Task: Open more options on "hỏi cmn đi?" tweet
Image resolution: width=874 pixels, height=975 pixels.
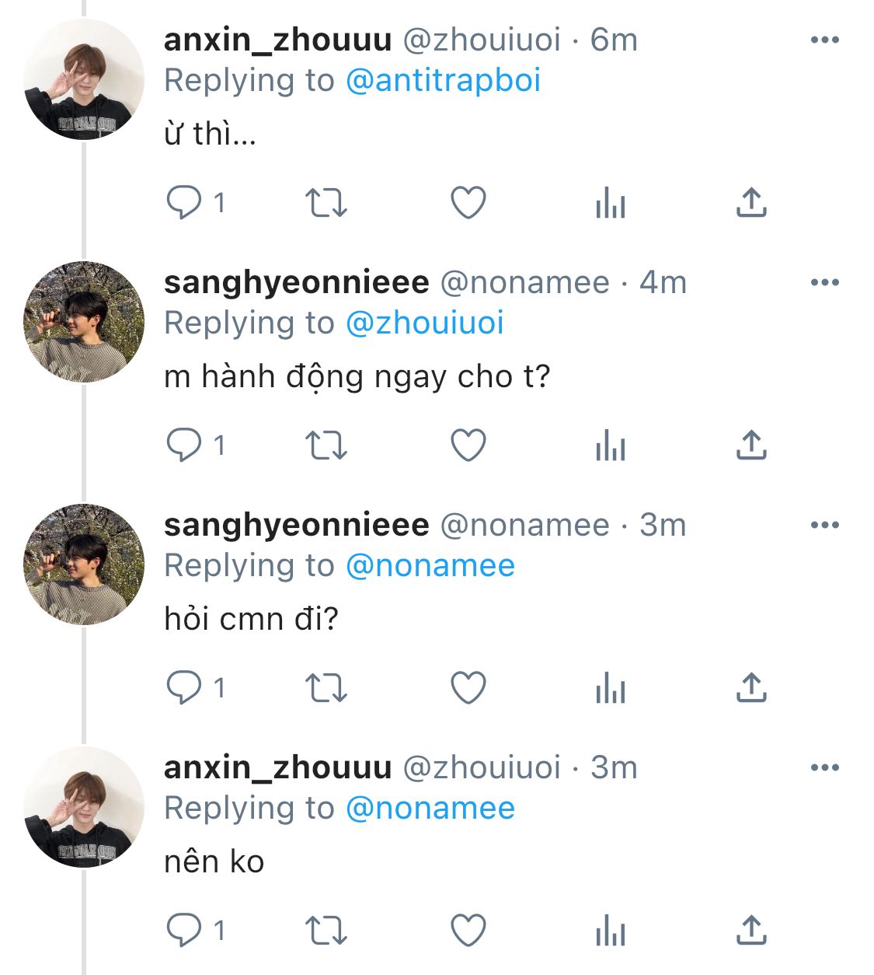Action: 824,525
